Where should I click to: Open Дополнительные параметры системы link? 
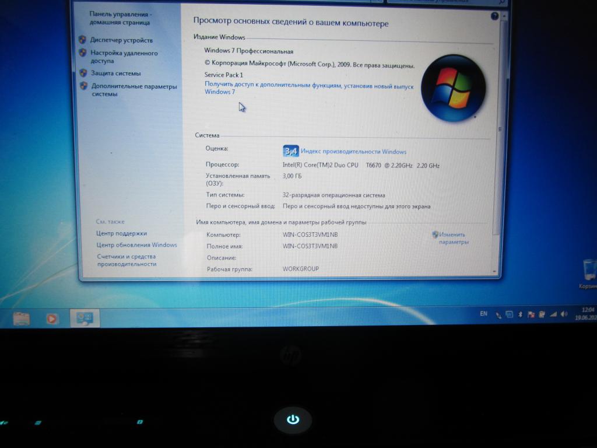click(134, 90)
